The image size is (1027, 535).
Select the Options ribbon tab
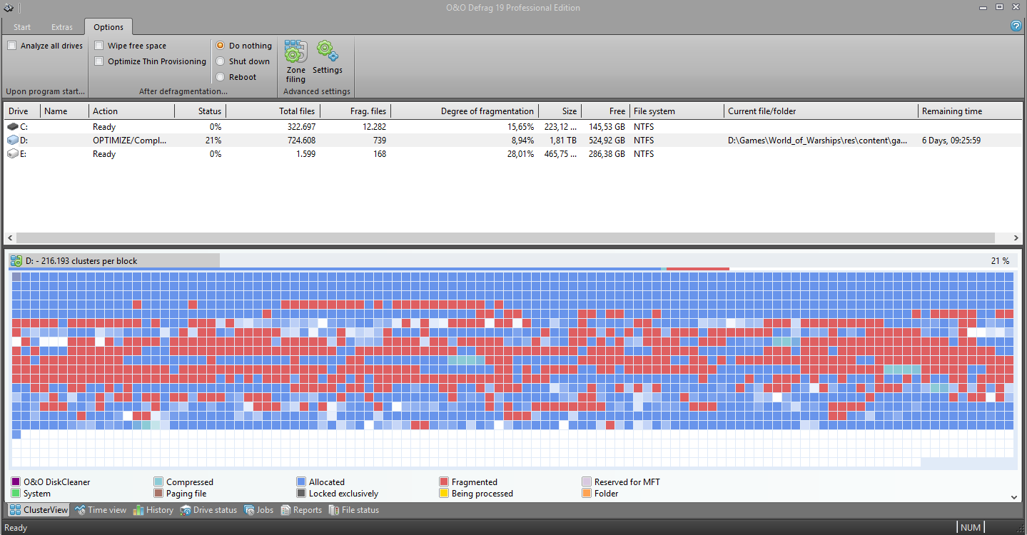[108, 27]
